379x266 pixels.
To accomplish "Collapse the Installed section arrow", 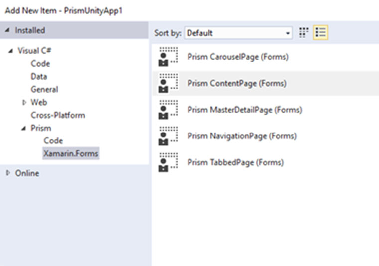I will tap(8, 30).
